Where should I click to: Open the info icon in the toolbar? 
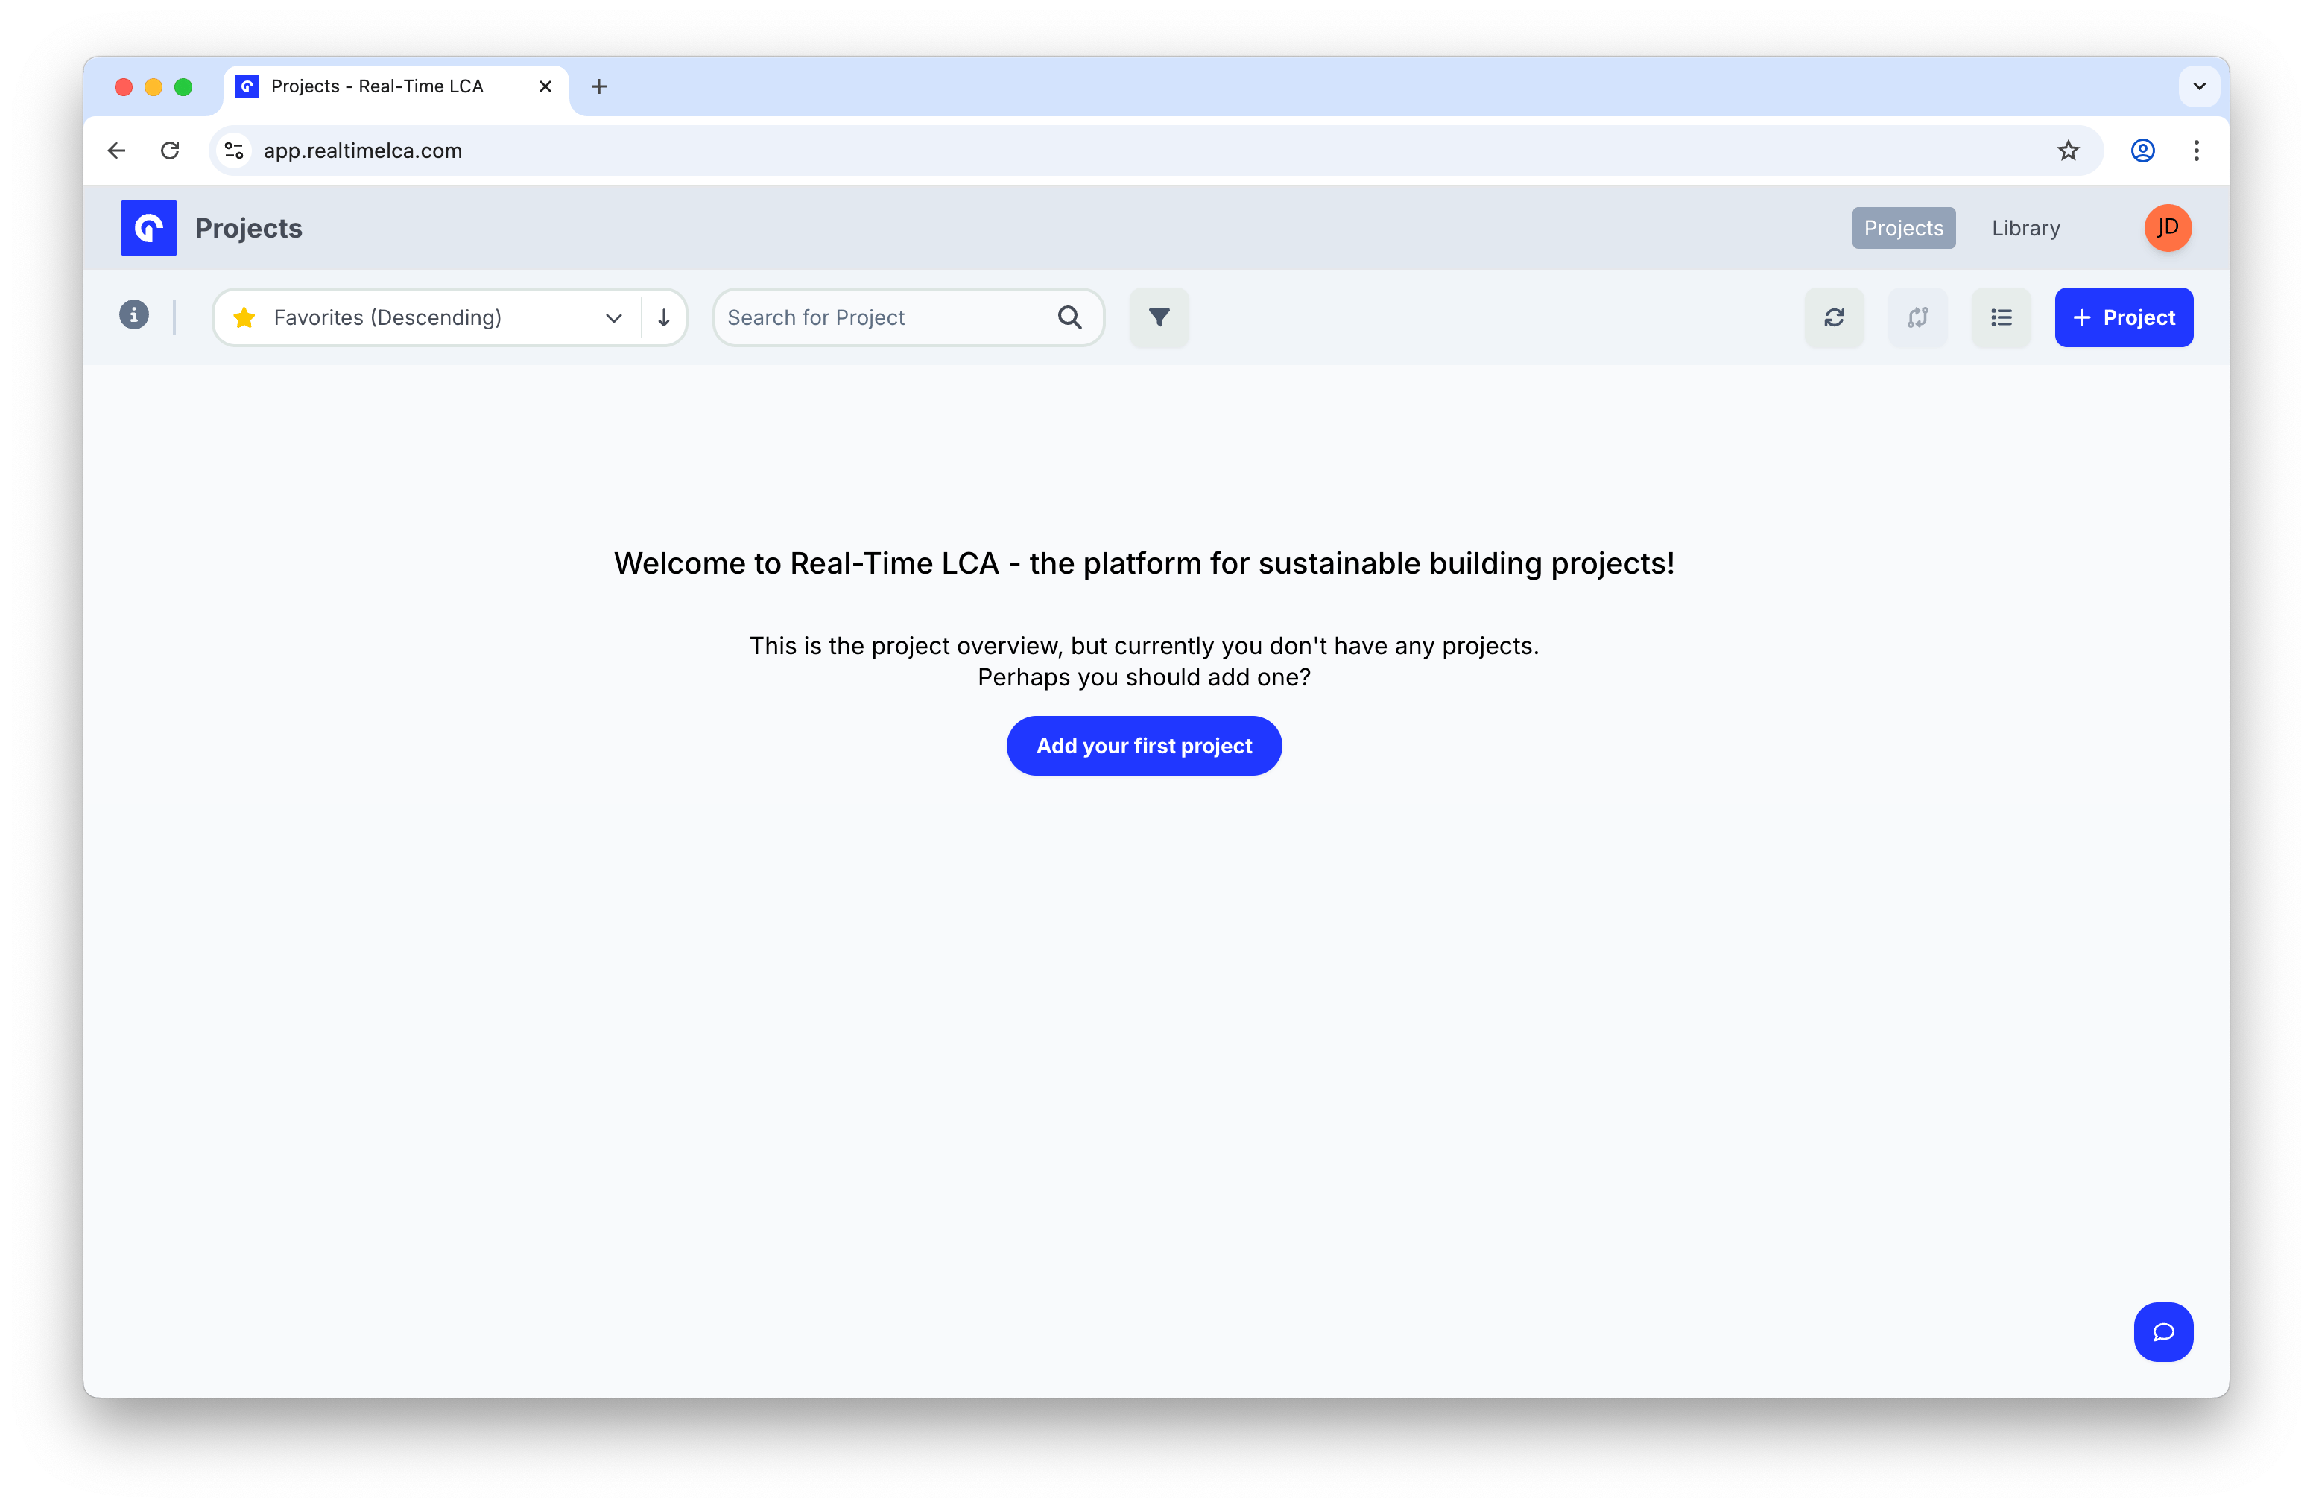pos(134,315)
